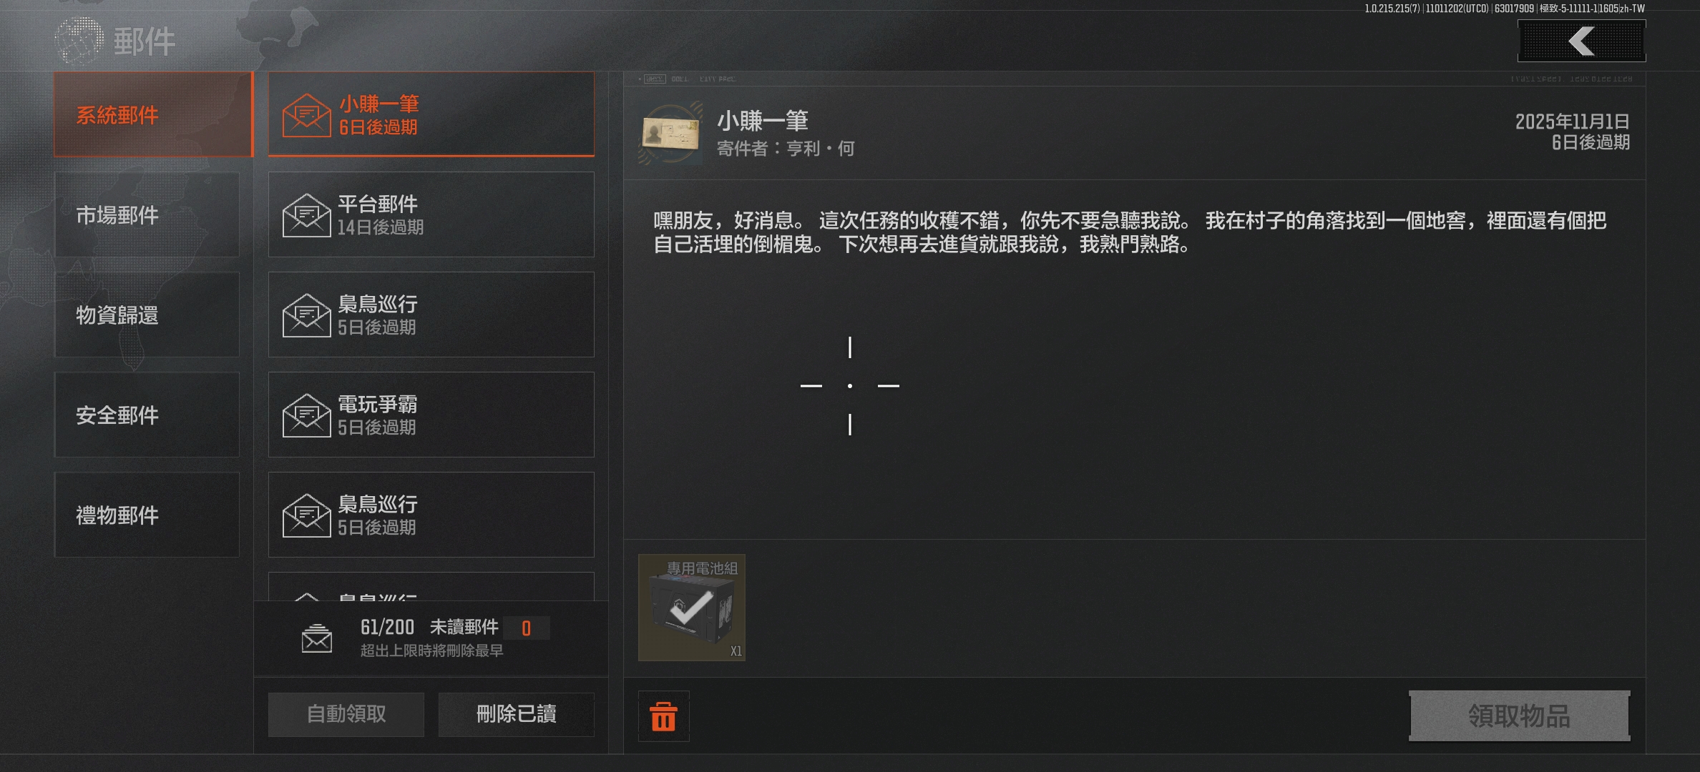Click the 領取物品 button
The image size is (1700, 772).
pyautogui.click(x=1520, y=716)
